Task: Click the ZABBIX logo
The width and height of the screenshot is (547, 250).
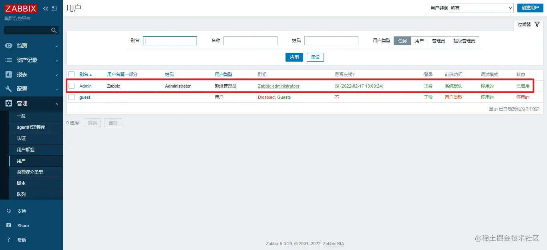Action: click(x=21, y=8)
